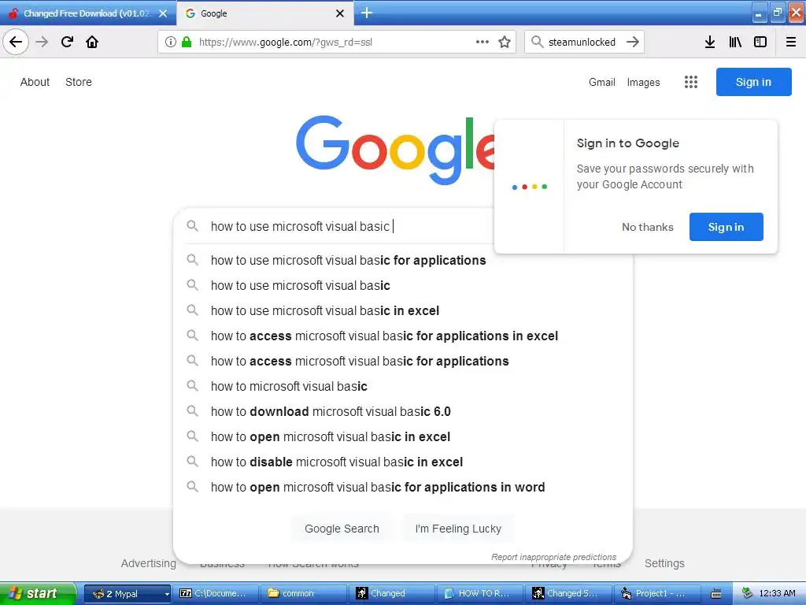Show site information icon in address bar
This screenshot has width=806, height=605.
click(171, 42)
